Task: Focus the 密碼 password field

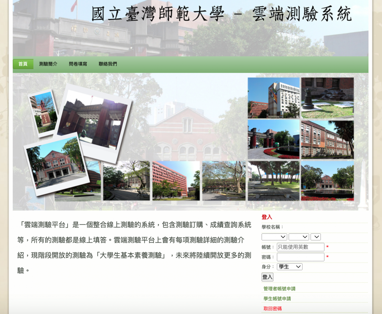Action: (x=300, y=257)
